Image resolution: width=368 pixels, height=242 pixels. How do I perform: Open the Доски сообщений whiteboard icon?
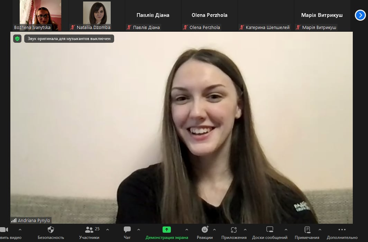270,230
